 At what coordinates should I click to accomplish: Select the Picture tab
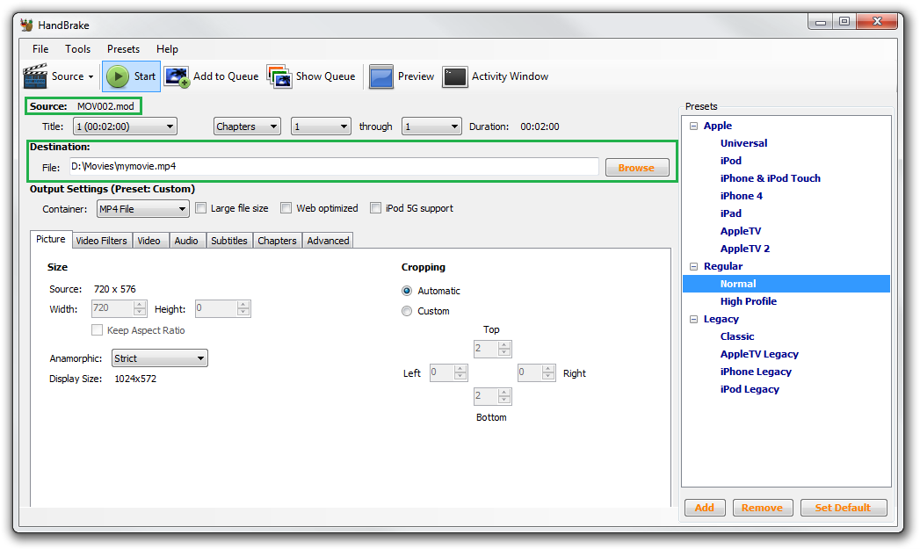[x=51, y=239]
